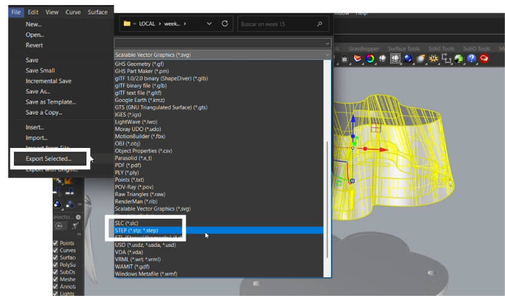This screenshot has height=296, width=505.
Task: Toggle the Points filter checkbox
Action: (x=56, y=243)
